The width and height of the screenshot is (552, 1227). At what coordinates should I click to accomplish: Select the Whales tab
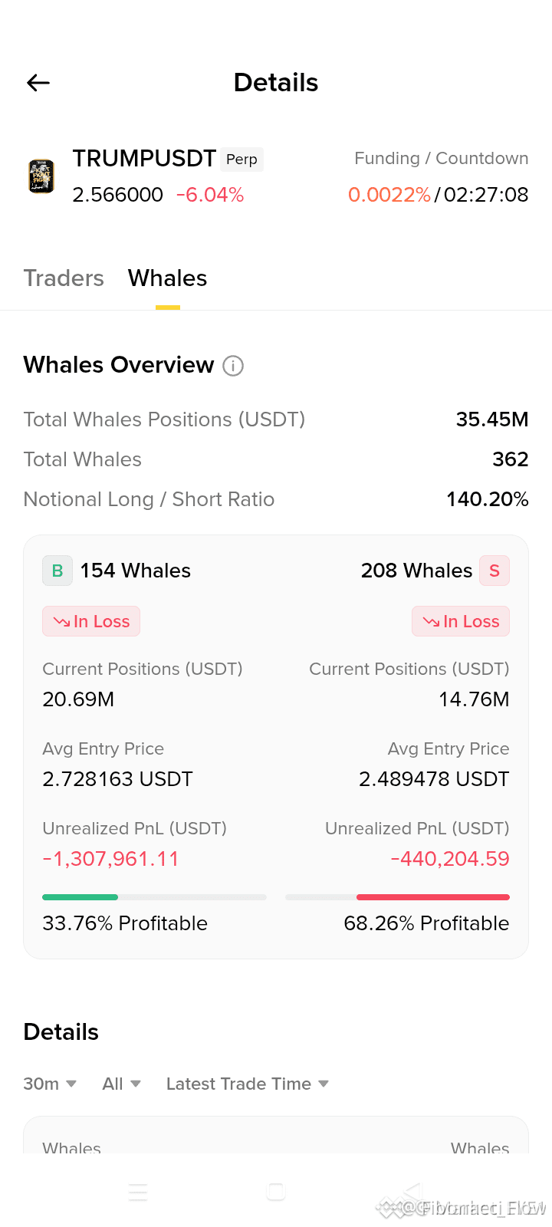tap(168, 278)
